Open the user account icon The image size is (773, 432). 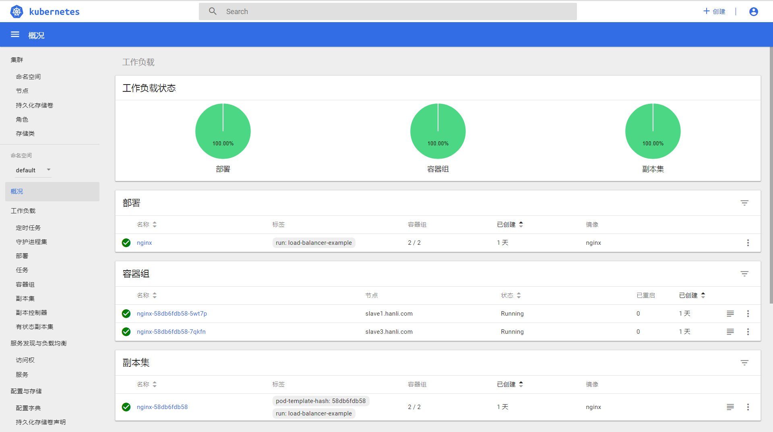754,12
